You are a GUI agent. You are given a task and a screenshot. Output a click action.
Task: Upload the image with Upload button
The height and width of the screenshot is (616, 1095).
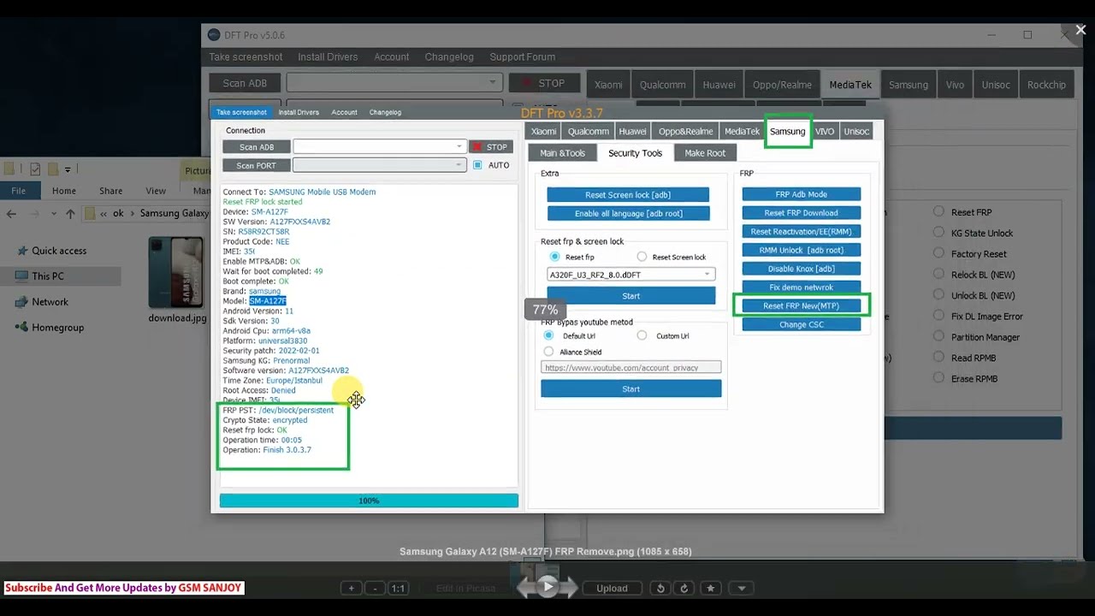(x=612, y=588)
